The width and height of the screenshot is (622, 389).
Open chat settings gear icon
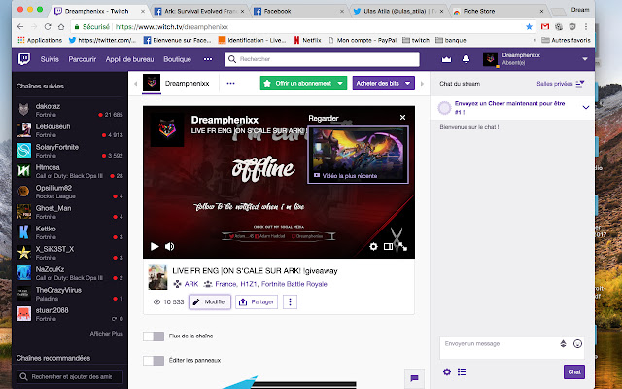point(447,371)
